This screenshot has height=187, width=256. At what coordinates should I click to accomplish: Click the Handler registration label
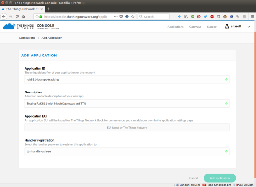39,140
